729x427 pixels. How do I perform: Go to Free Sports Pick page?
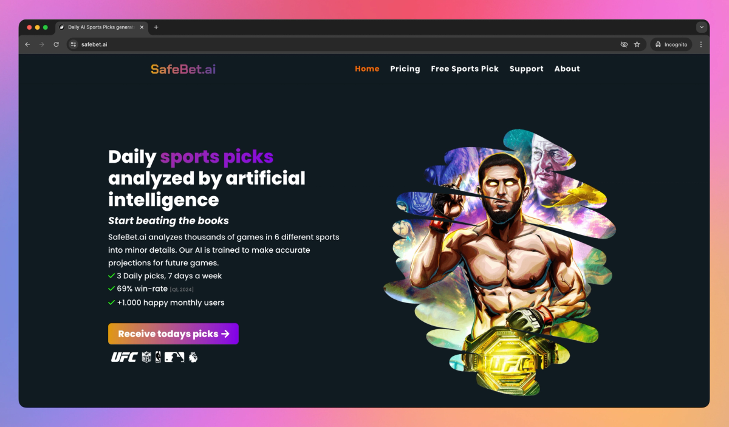465,69
